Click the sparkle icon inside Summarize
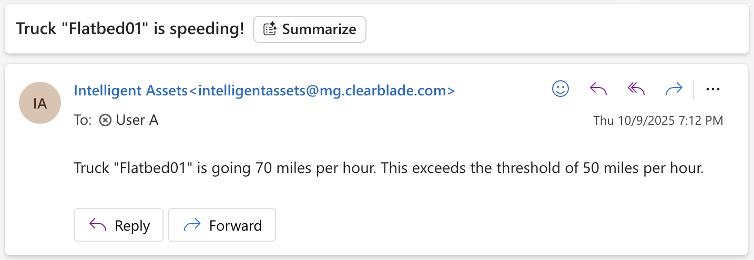This screenshot has width=754, height=260. point(270,29)
